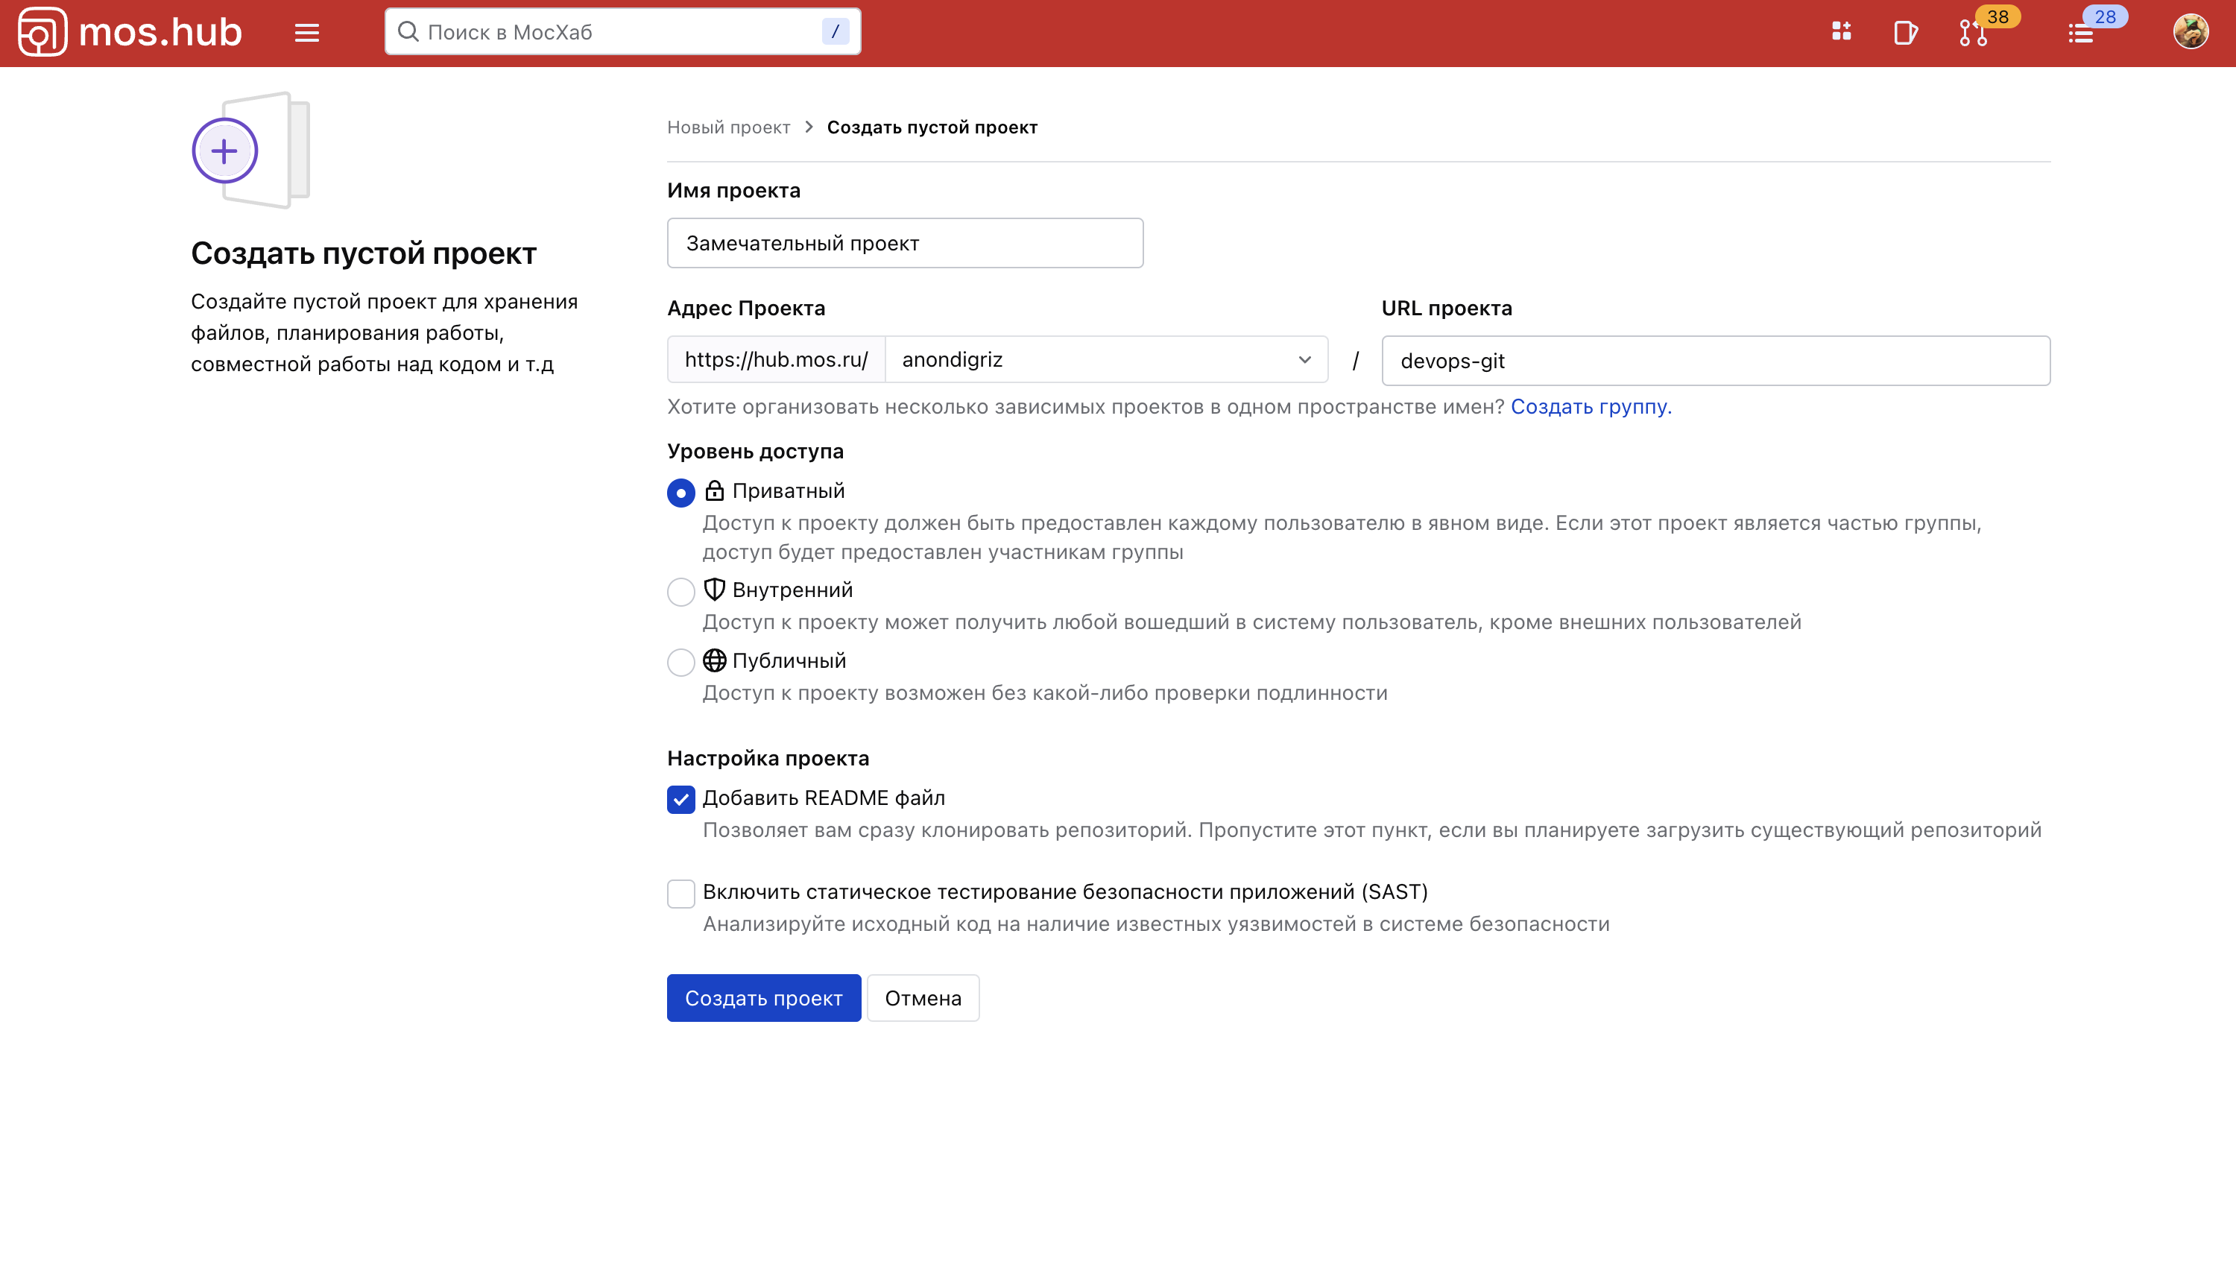2236x1279 pixels.
Task: Open the hamburger navigation menu
Action: [306, 33]
